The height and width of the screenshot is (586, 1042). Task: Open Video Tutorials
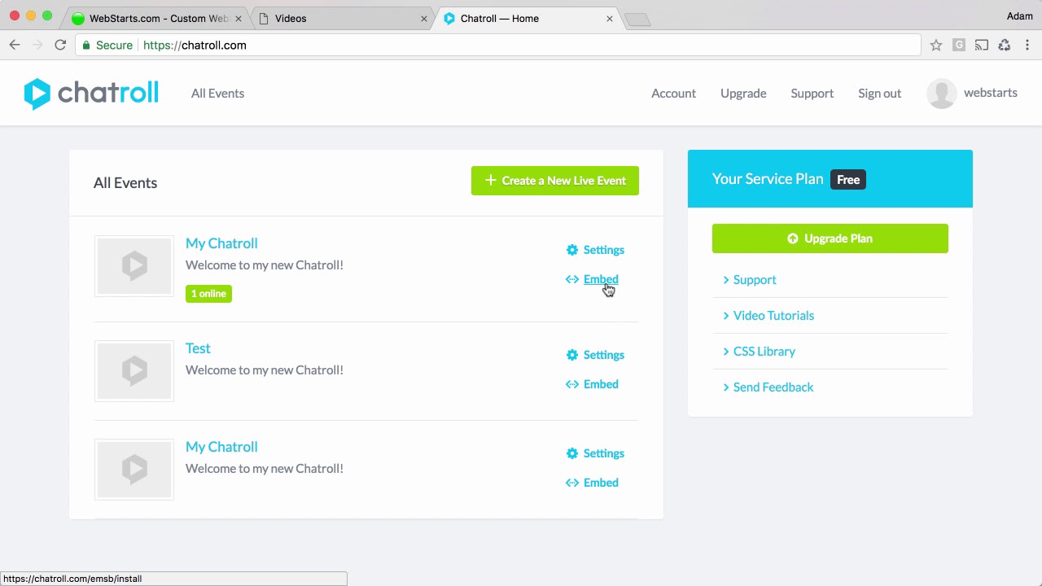773,316
